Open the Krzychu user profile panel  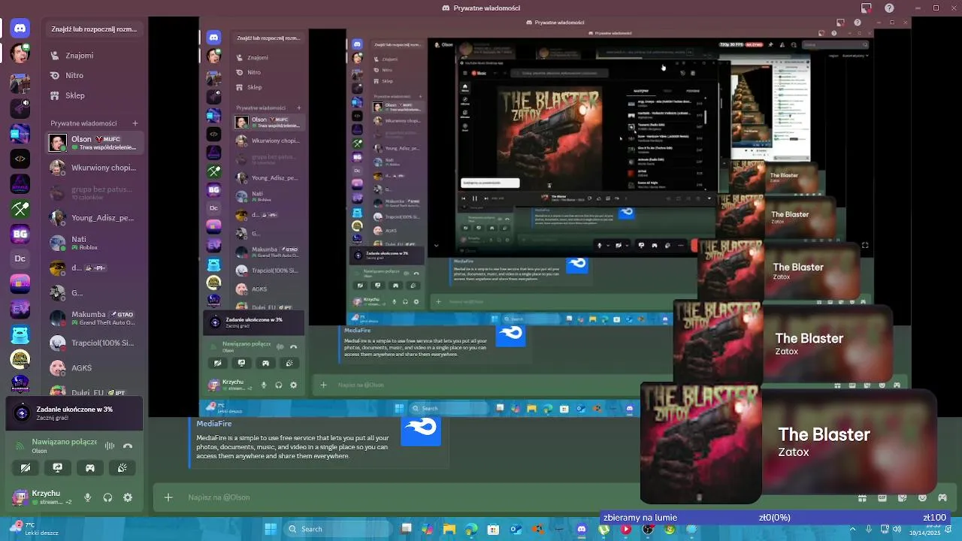(41, 497)
